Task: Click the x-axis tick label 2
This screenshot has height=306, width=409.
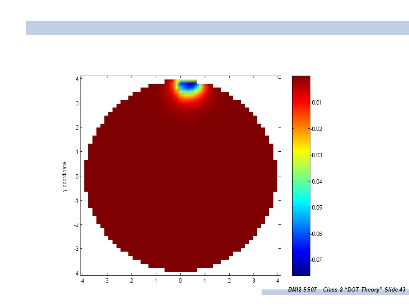Action: pos(229,281)
